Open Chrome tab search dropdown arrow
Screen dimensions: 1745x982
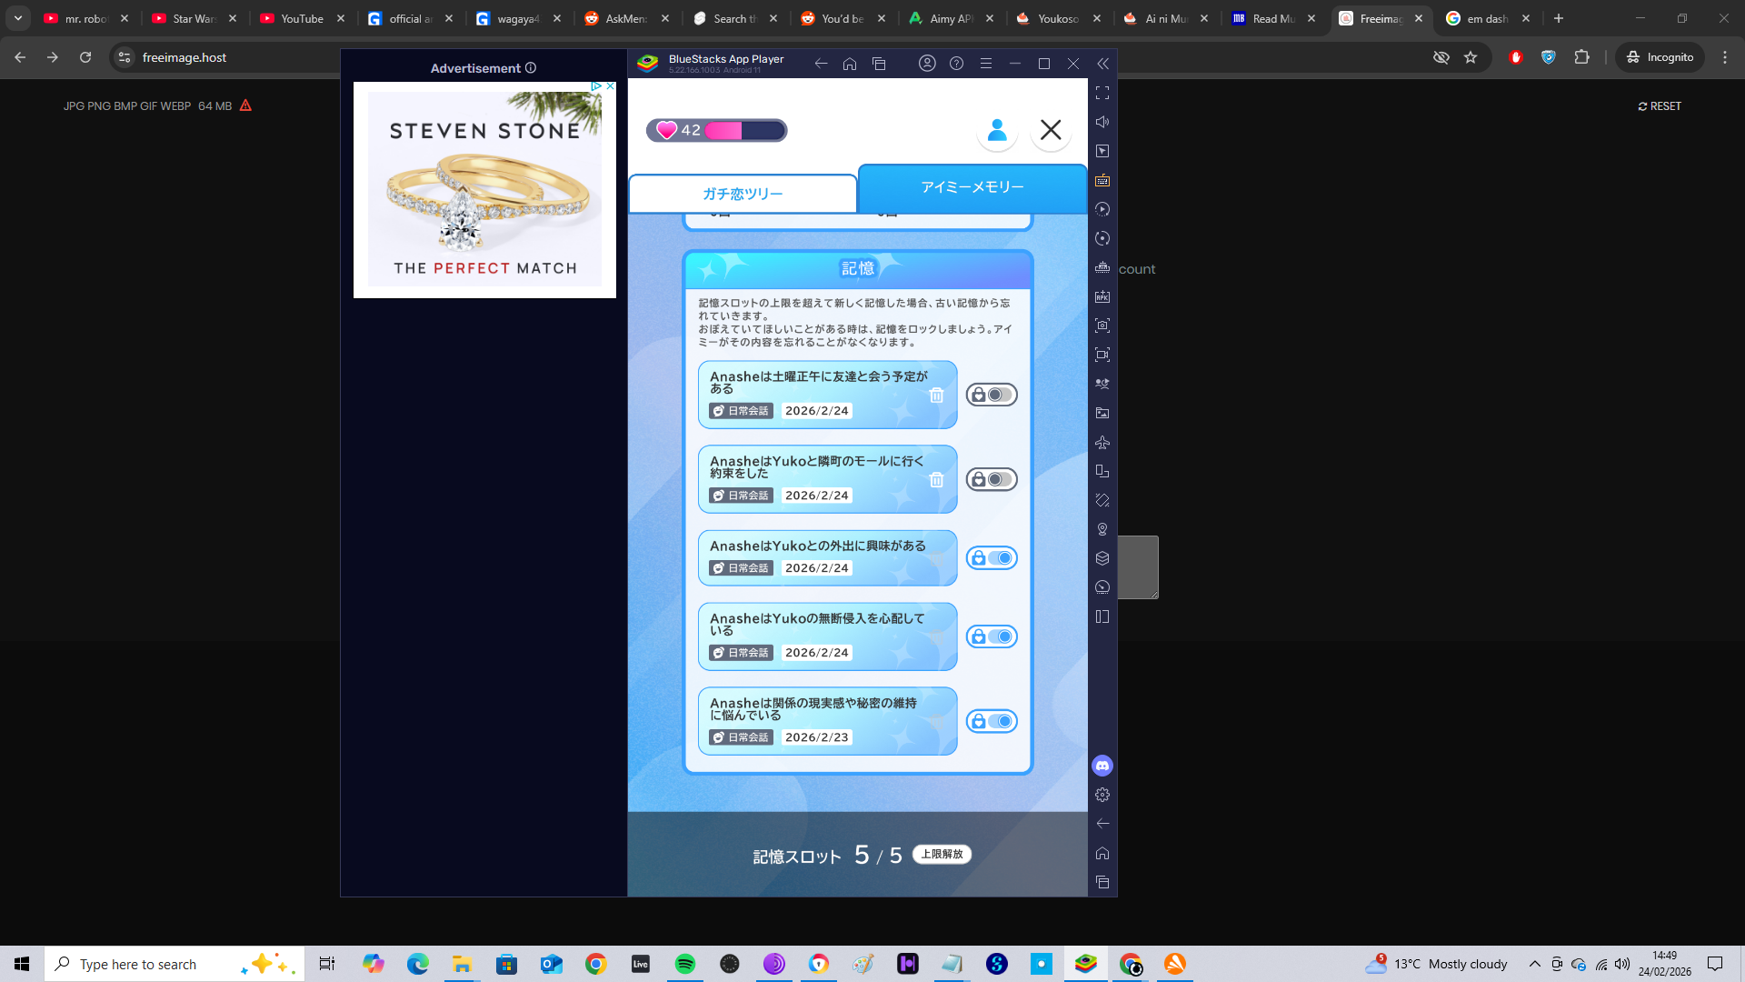(18, 18)
